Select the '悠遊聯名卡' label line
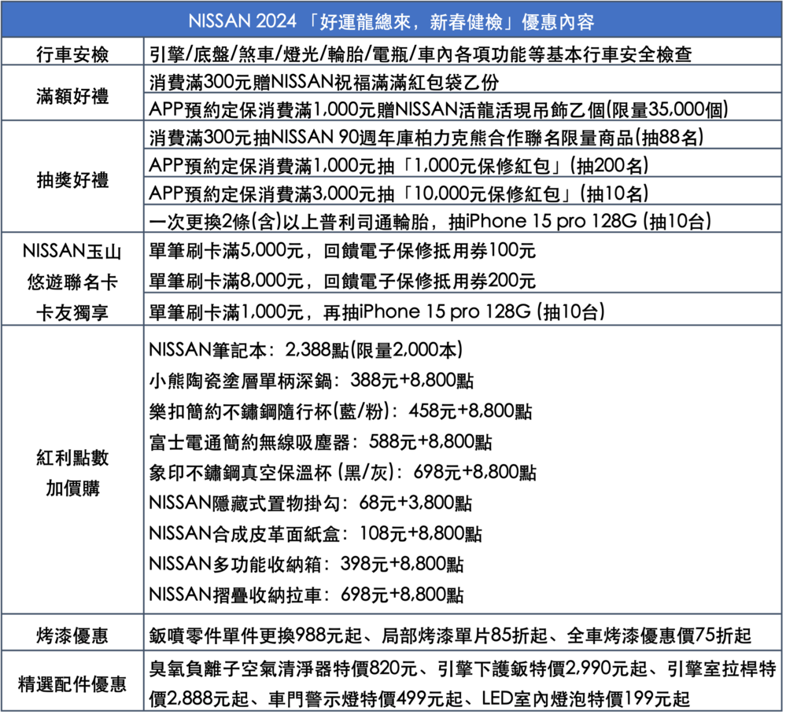786x722 pixels. coord(72,282)
